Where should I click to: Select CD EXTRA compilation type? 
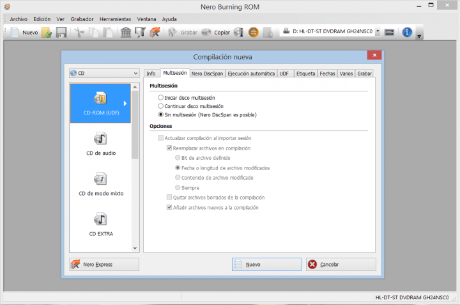point(101,224)
